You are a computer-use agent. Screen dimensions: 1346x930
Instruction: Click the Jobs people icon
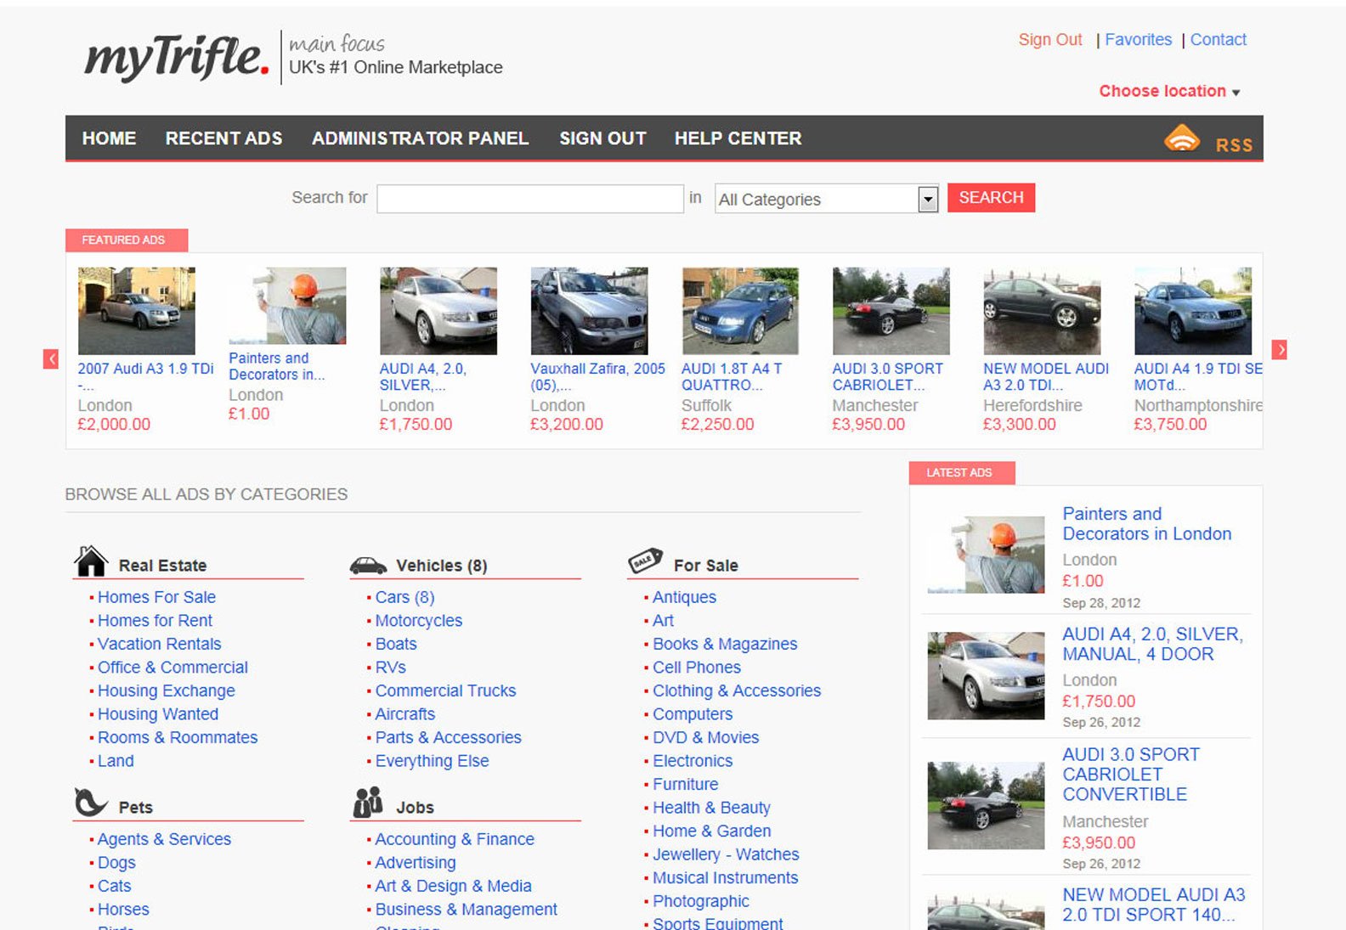[x=368, y=803]
